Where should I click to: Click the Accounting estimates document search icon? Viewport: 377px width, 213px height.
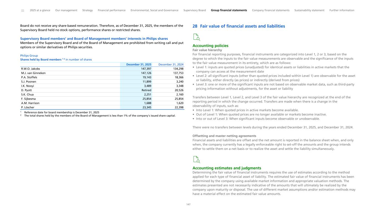coord(196,159)
